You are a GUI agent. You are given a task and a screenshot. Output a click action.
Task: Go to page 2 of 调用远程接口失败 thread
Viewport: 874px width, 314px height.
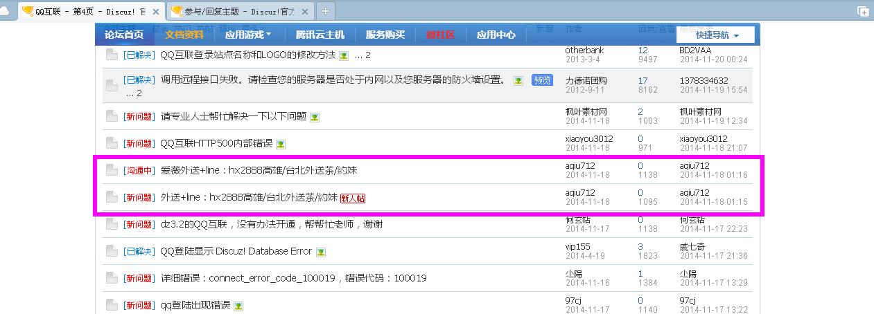coord(139,93)
